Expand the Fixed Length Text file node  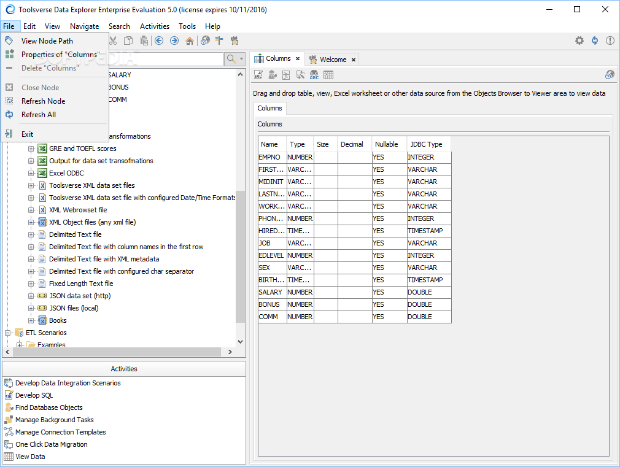click(31, 284)
